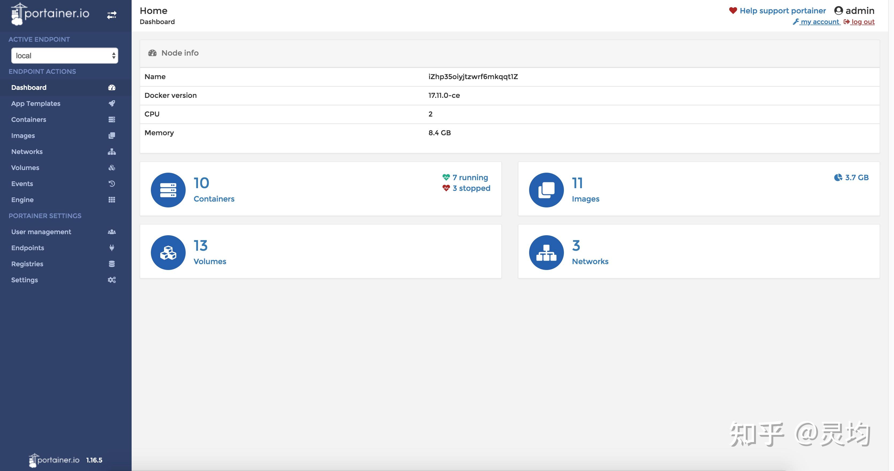Screen dimensions: 894x471
Task: Click database icon next to Registries
Action: 112,264
